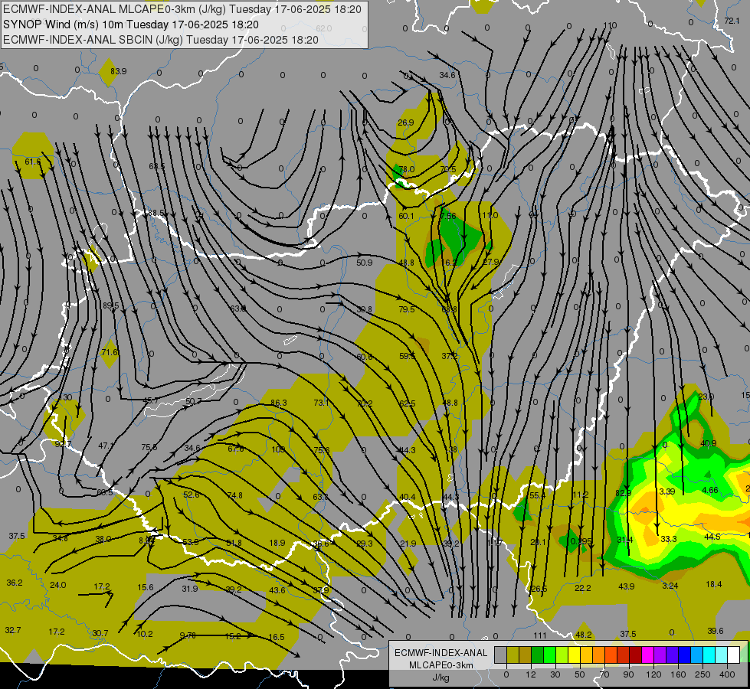The width and height of the screenshot is (750, 689).
Task: Click the map value 83.9
Action: click(118, 71)
